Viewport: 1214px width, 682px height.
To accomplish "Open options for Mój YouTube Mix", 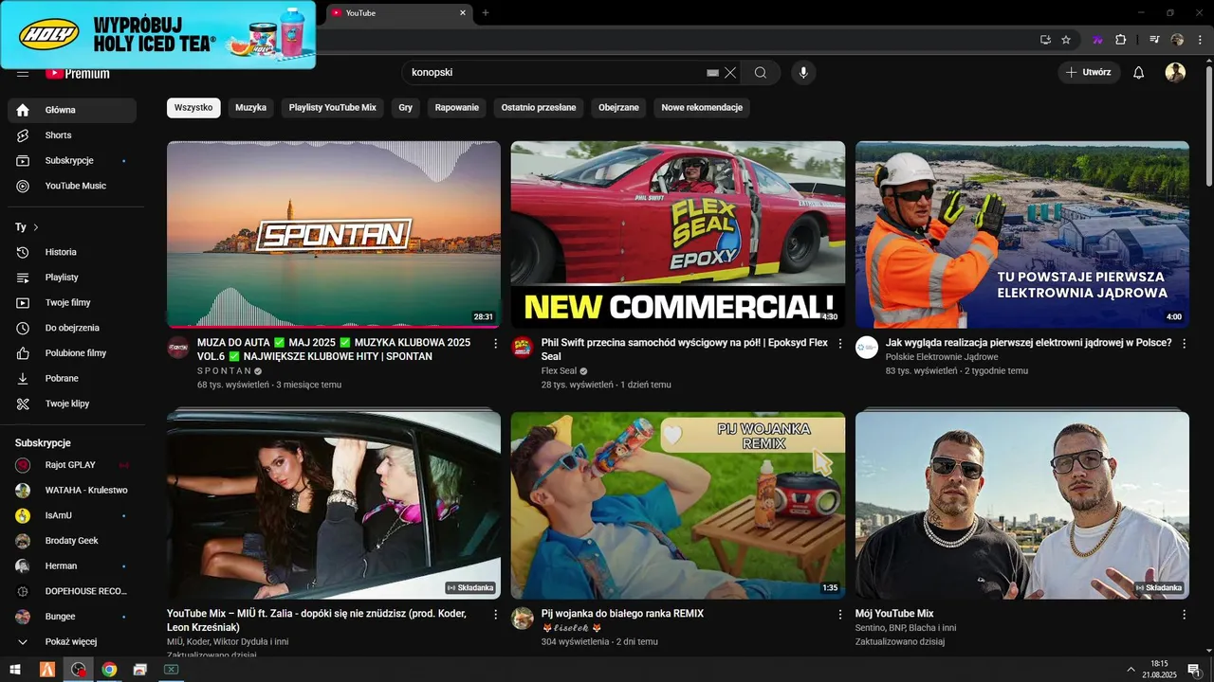I will pos(1184,614).
